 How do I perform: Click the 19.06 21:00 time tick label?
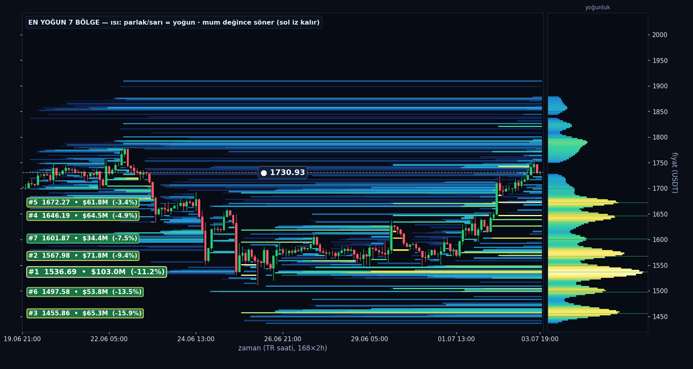click(x=22, y=339)
